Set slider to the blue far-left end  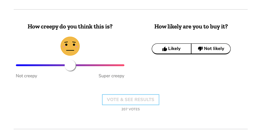point(17,65)
